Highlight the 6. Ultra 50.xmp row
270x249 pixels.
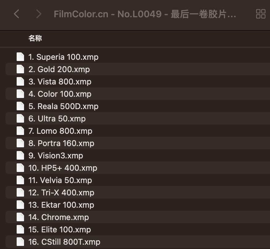pyautogui.click(x=57, y=119)
